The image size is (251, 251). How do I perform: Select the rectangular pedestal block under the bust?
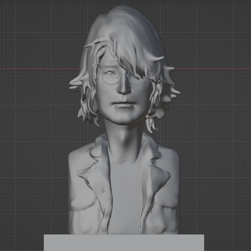coord(124,242)
